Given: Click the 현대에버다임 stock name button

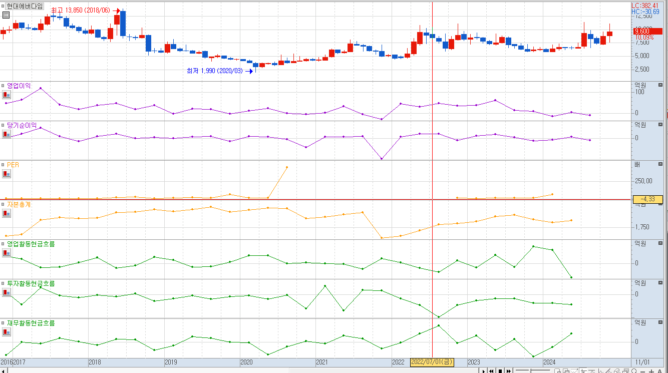Looking at the screenshot, I should (25, 6).
